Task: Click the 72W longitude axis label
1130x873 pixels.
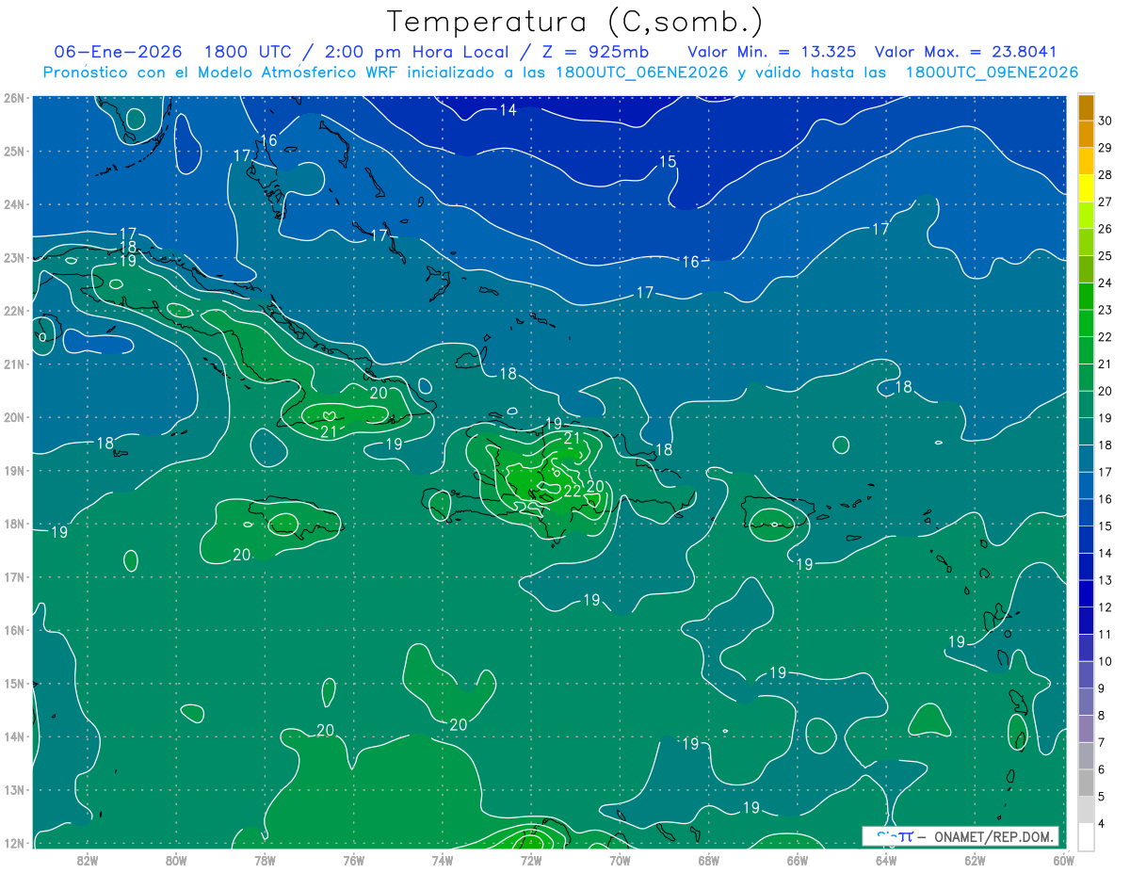Action: [x=531, y=859]
